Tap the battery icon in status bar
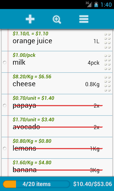The width and height of the screenshot is (114, 191). 96,4
